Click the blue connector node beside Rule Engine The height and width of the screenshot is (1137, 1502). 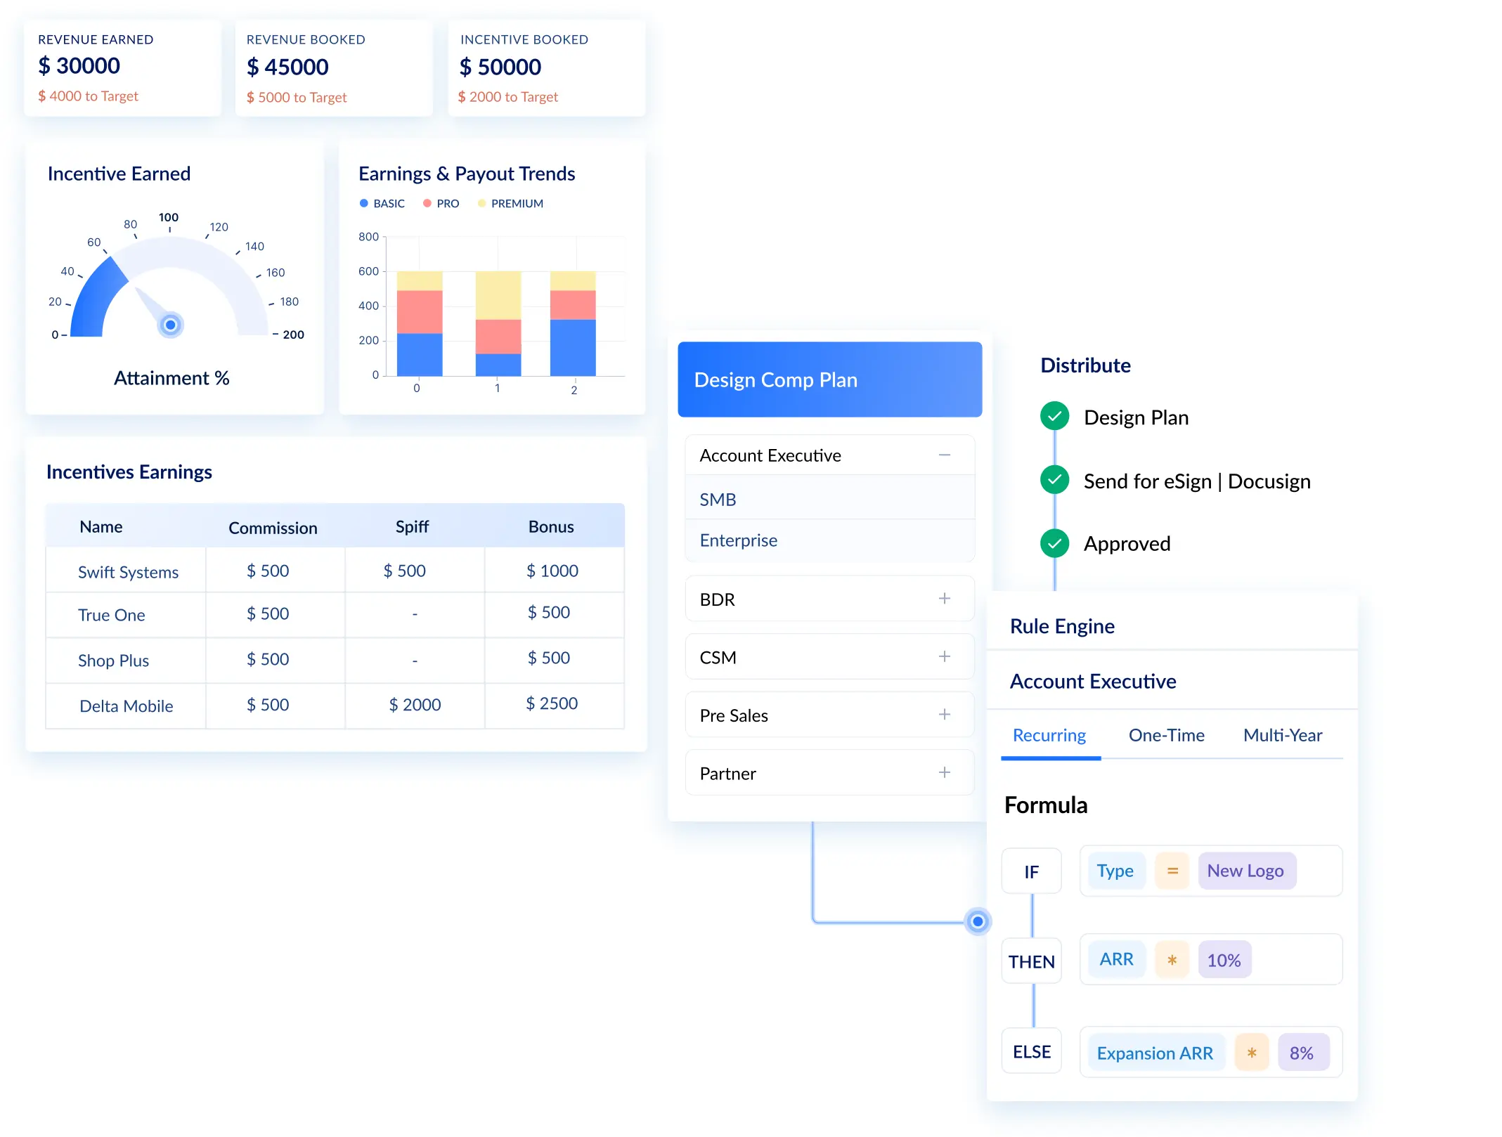coord(978,921)
